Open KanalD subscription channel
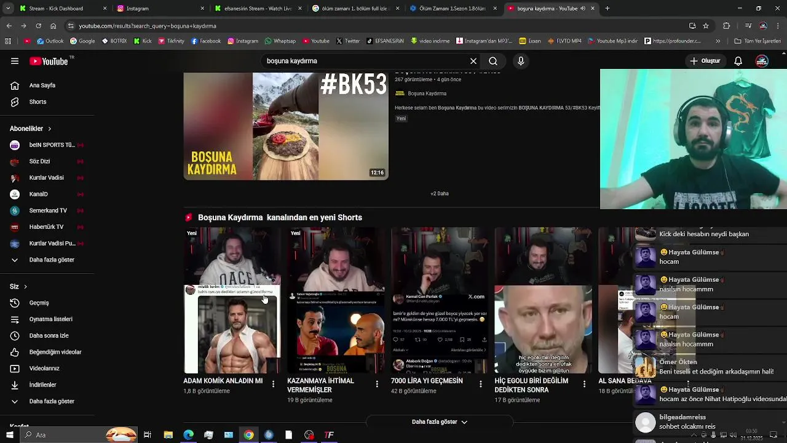This screenshot has height=443, width=787. point(38,194)
